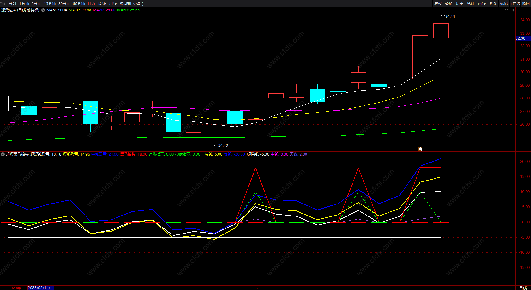This screenshot has height=290, width=531.
Task: Open the main chart indicator dropdown arrow
Action: 43,10
